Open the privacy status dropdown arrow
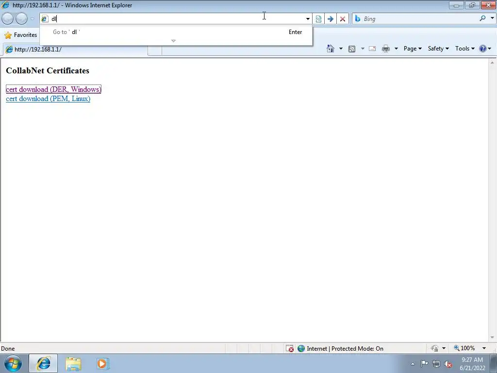Screen dimensions: 497x373 click(x=444, y=348)
